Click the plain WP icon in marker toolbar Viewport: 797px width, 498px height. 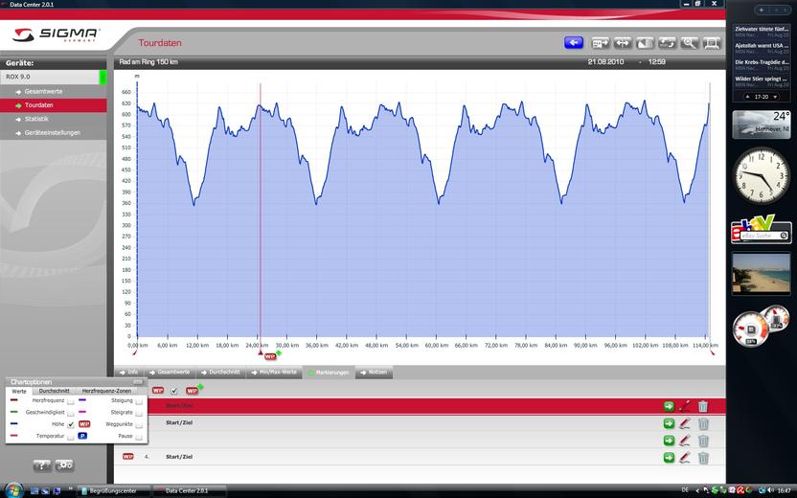158,391
